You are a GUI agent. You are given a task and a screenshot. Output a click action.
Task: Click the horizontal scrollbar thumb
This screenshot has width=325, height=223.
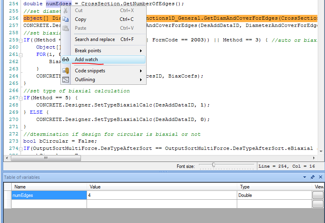pyautogui.click(x=46, y=158)
